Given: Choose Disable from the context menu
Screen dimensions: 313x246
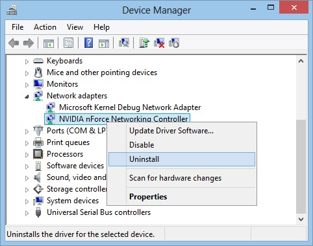Looking at the screenshot, I should pos(182,145).
